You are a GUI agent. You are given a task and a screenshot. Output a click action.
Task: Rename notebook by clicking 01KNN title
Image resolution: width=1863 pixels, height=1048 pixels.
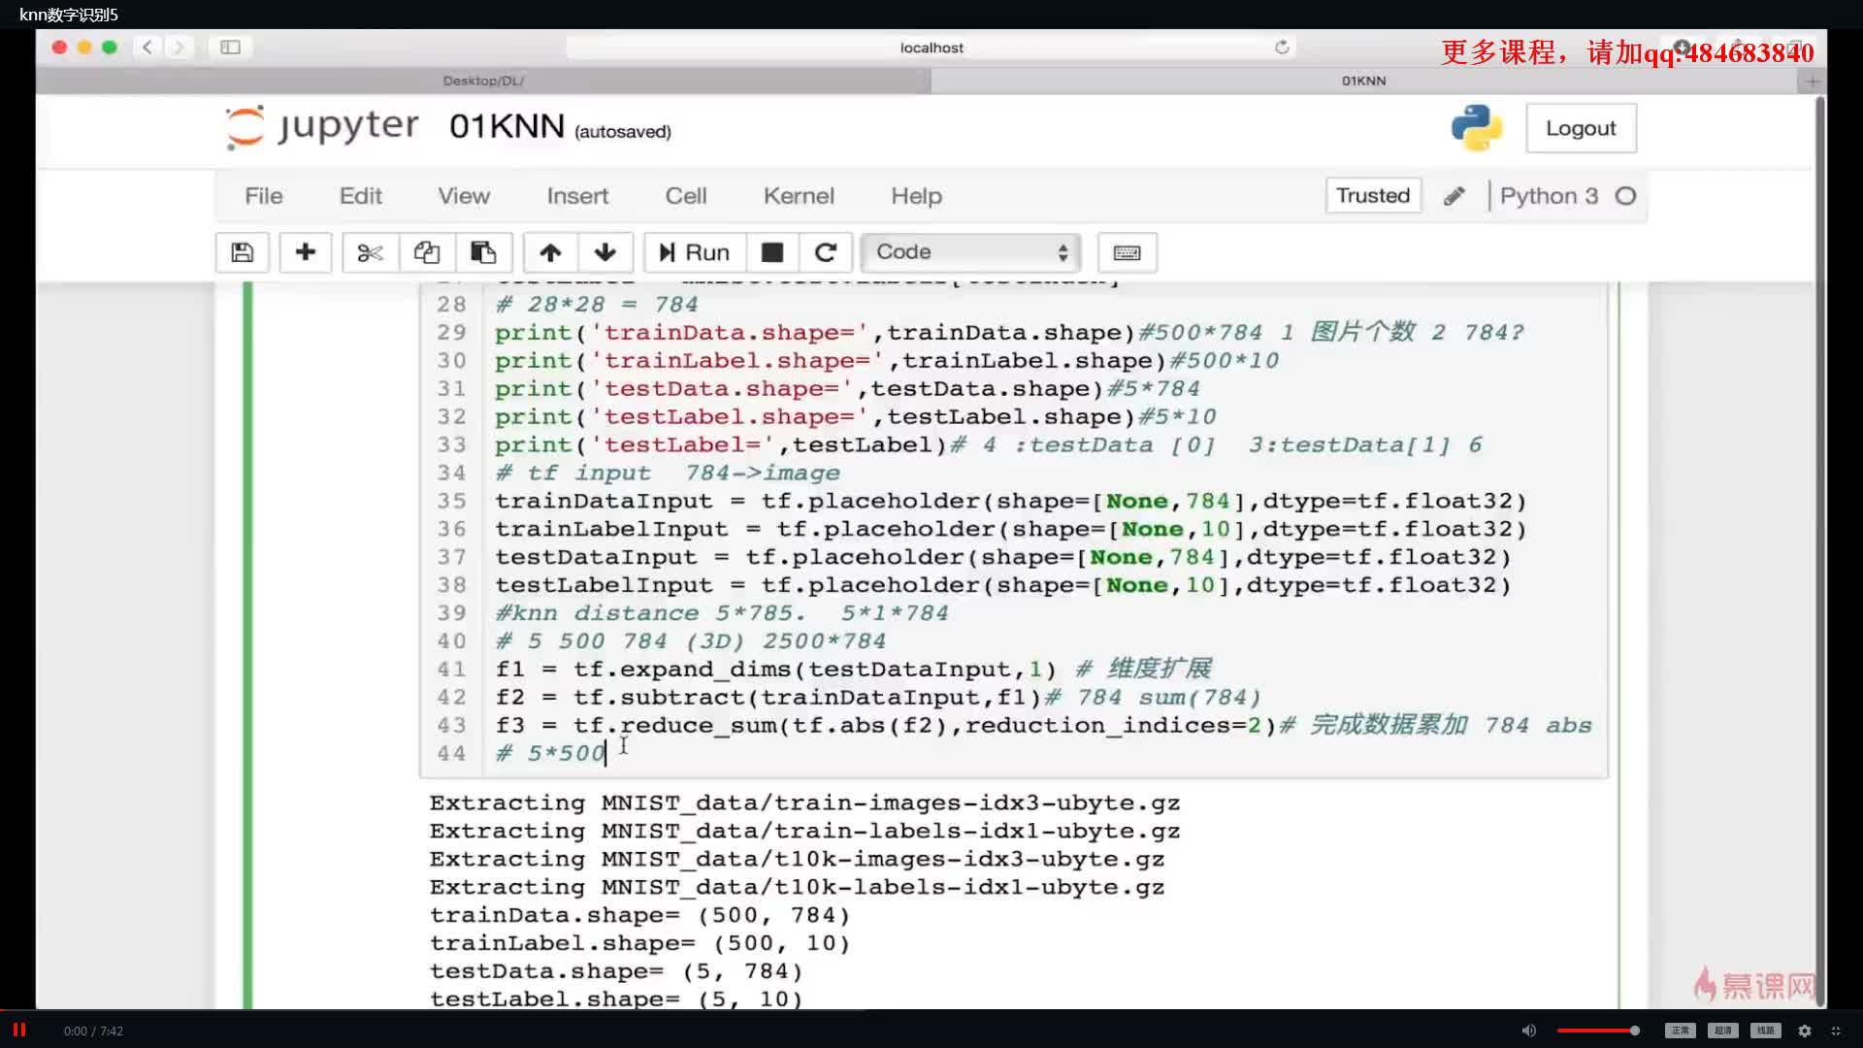point(507,126)
